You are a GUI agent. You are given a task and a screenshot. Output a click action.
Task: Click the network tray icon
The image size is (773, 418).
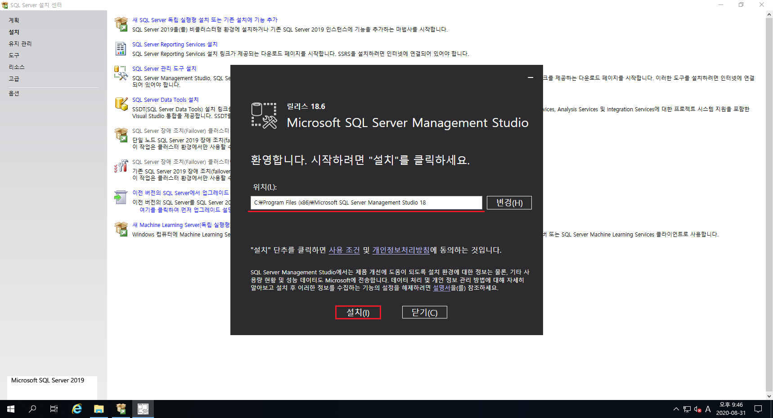687,409
